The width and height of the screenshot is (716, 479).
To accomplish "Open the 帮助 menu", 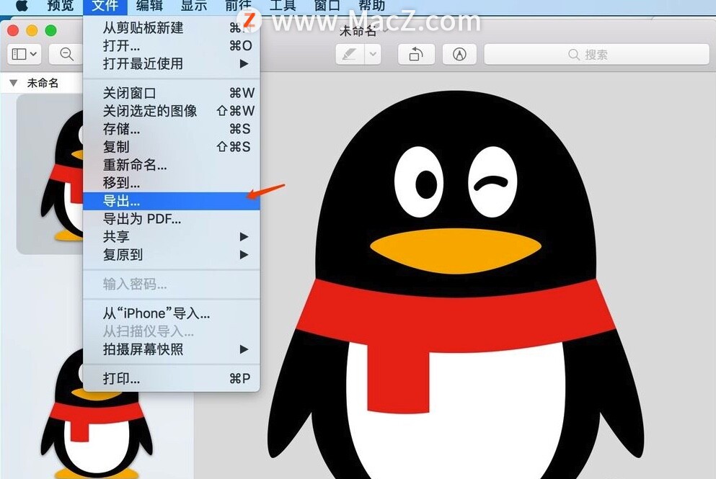I will [x=371, y=6].
